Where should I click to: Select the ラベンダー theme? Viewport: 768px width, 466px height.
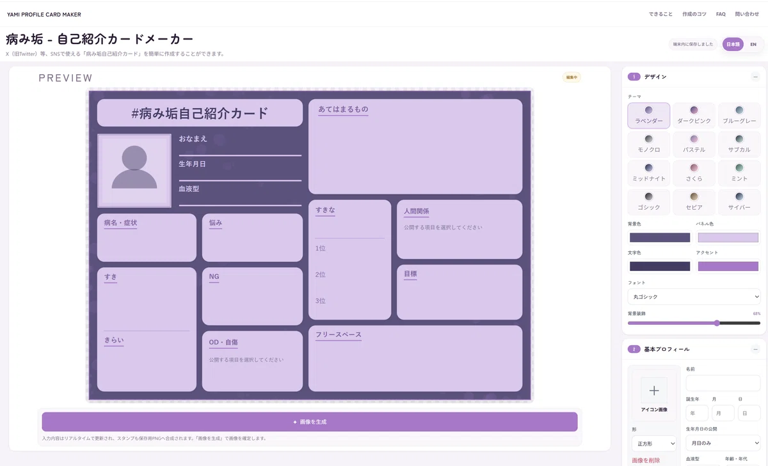click(649, 116)
